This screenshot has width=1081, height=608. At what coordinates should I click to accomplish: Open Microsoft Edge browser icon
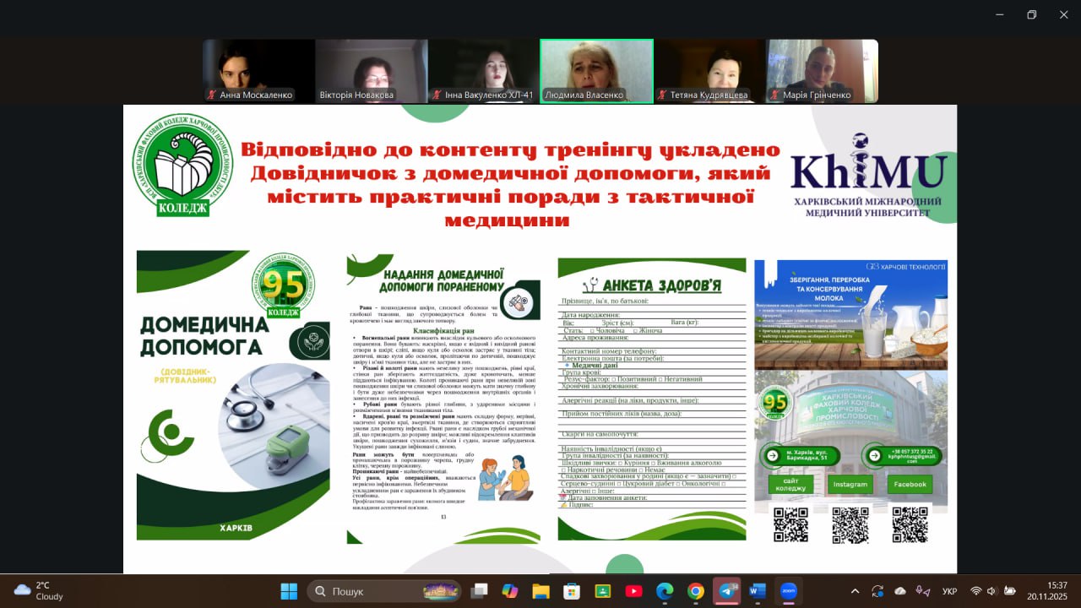click(x=665, y=591)
